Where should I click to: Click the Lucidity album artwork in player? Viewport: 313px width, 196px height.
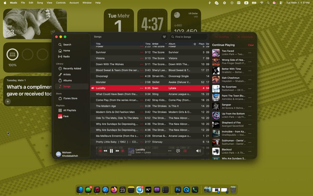point(131,151)
